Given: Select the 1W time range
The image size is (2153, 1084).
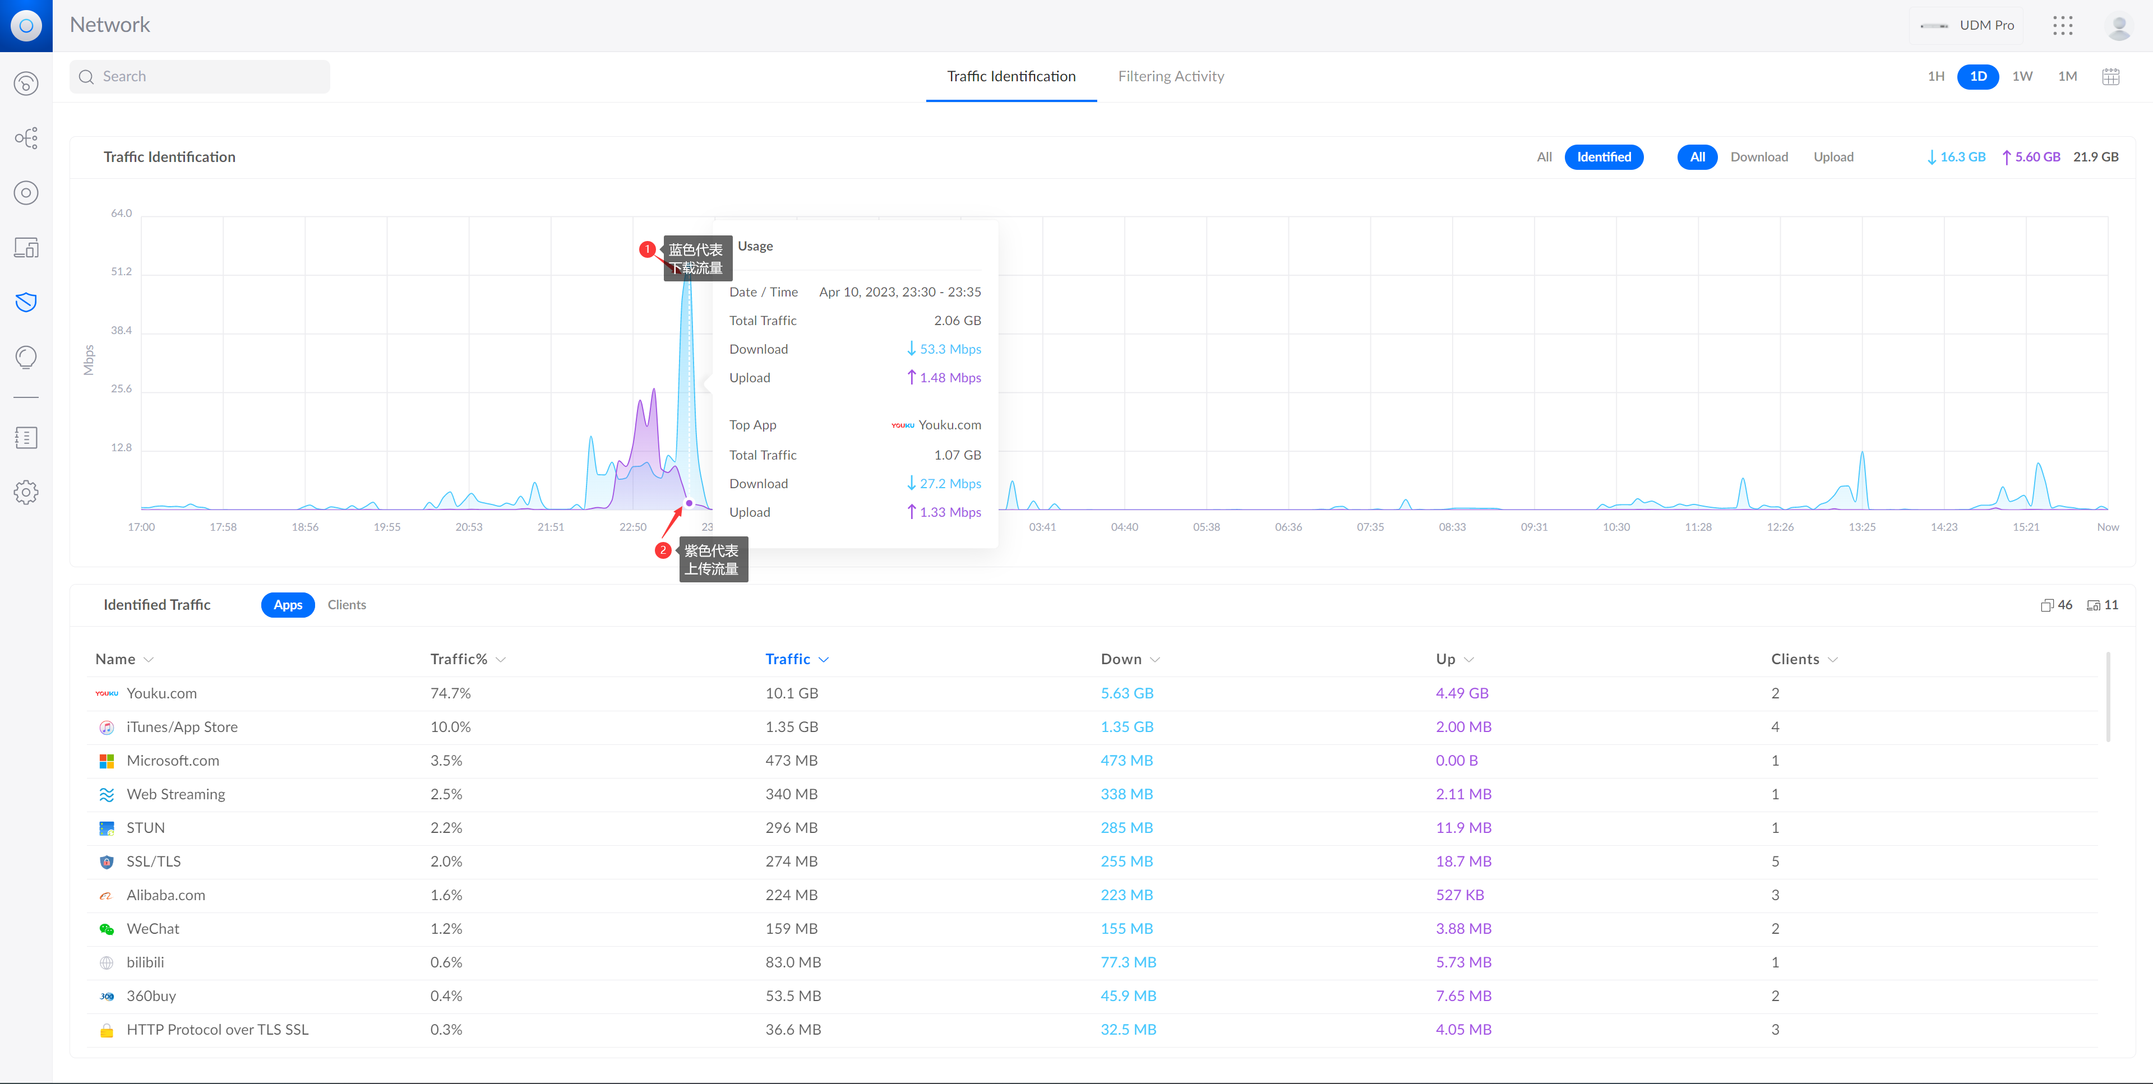Looking at the screenshot, I should click(x=2022, y=77).
